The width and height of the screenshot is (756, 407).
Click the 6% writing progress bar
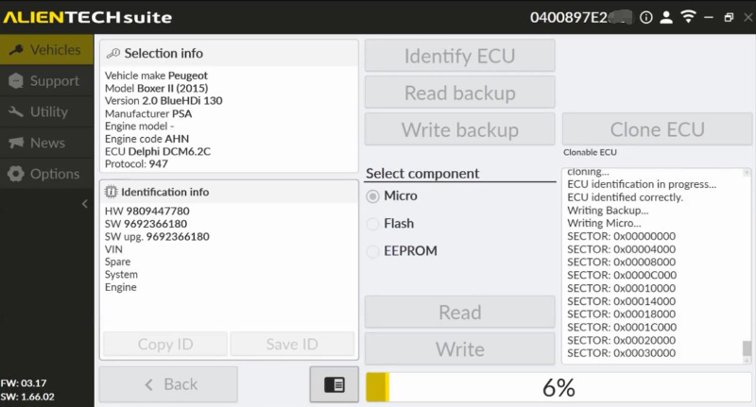[558, 387]
